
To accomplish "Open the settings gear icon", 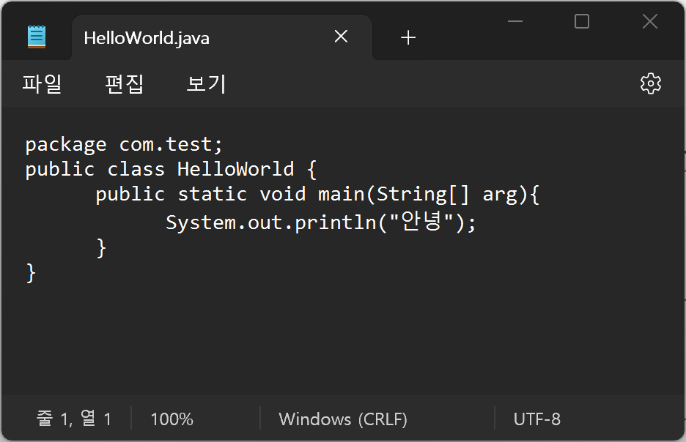I will click(x=651, y=83).
